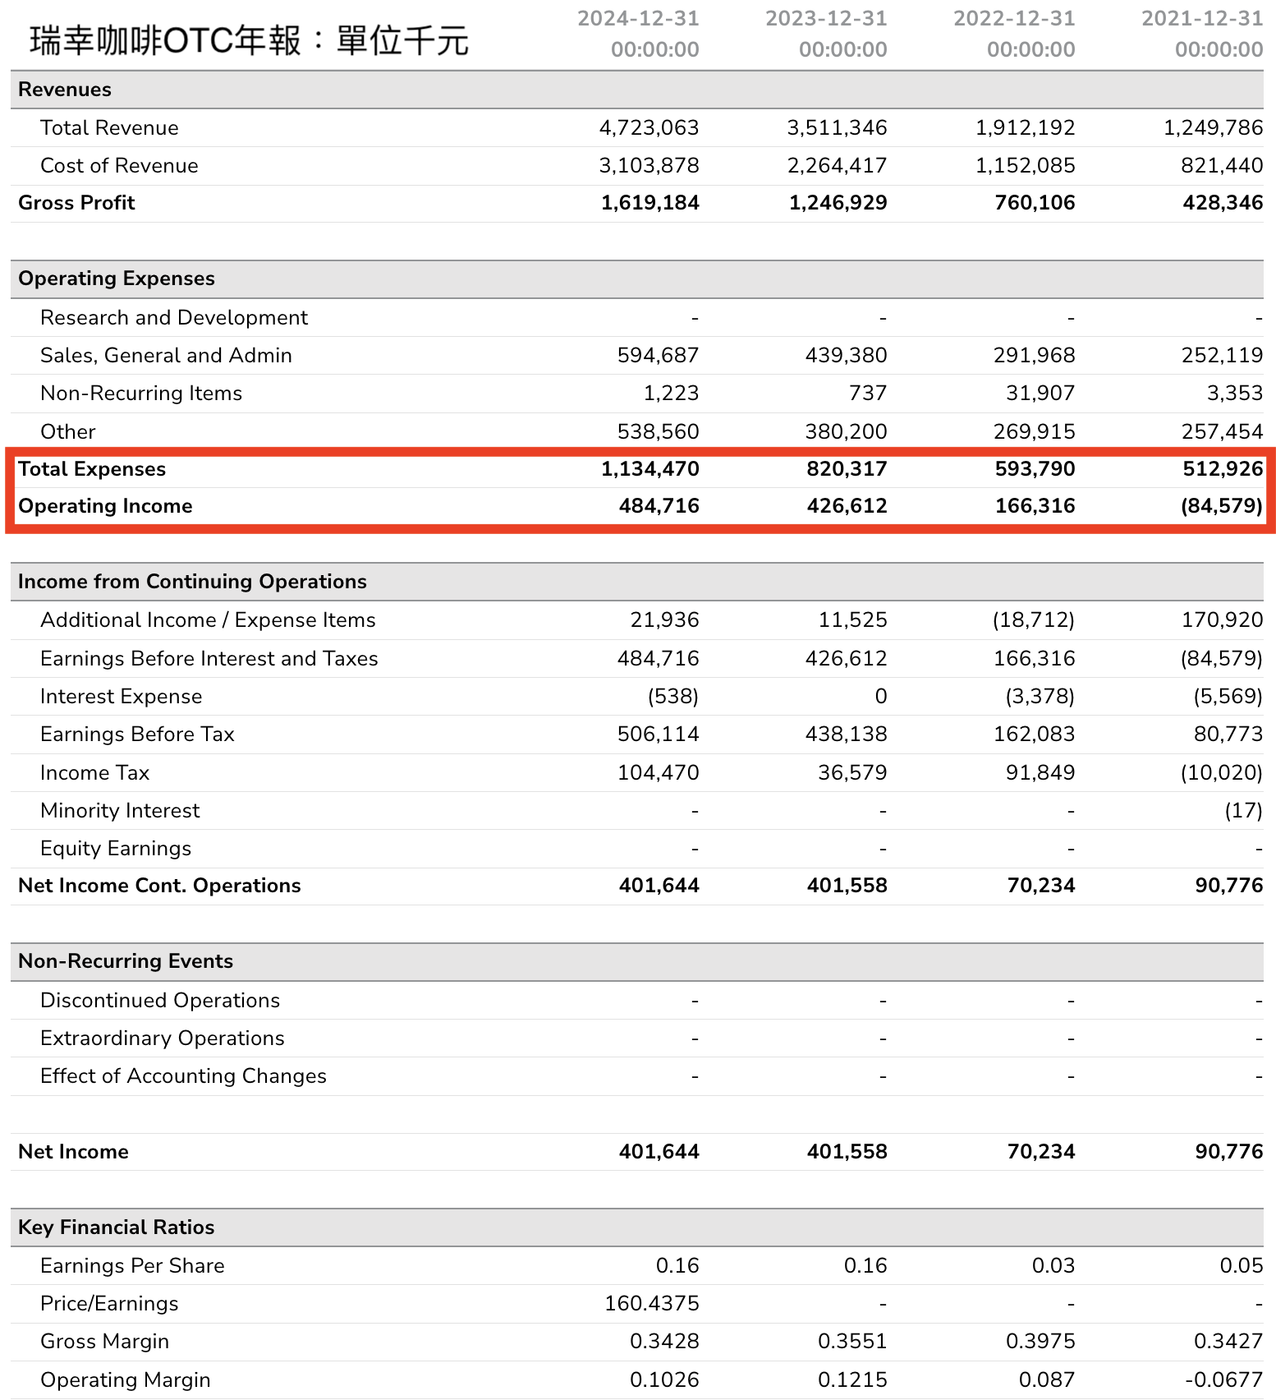Click the Total Revenue row label
This screenshot has height=1400, width=1276.
(109, 128)
